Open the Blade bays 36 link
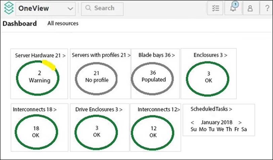 (156, 55)
